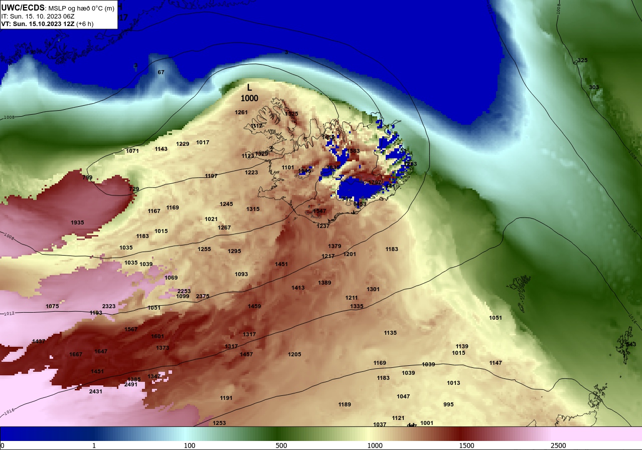Click the color bar label 100
The width and height of the screenshot is (642, 450).
coord(189,445)
